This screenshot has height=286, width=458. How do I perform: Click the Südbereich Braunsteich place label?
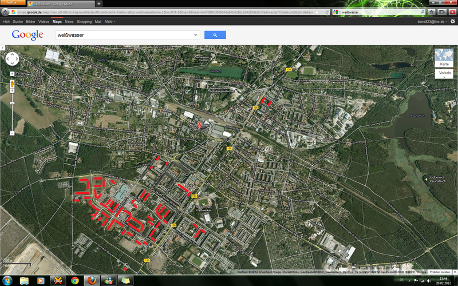coord(437,179)
